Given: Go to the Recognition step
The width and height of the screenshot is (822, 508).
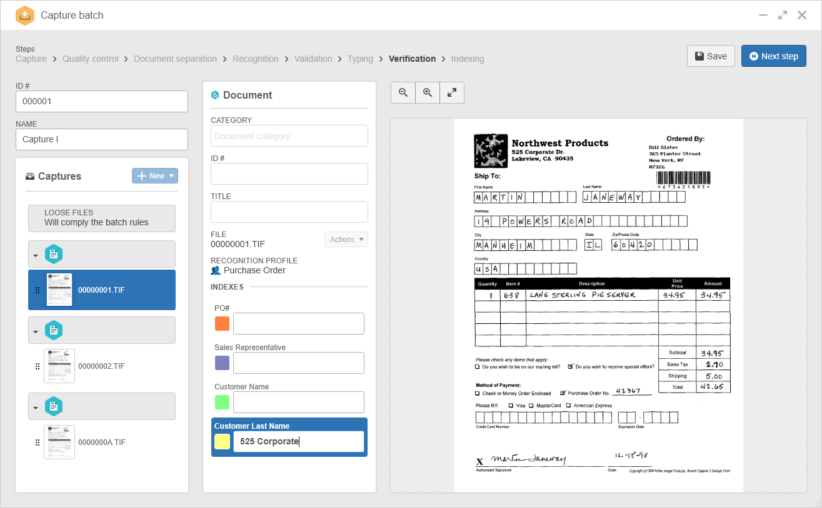Looking at the screenshot, I should point(256,59).
